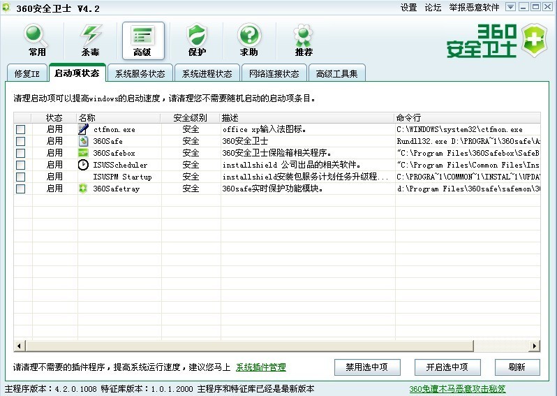This screenshot has width=557, height=396.
Task: Check the 360Safebox startup item
Action: click(21, 153)
